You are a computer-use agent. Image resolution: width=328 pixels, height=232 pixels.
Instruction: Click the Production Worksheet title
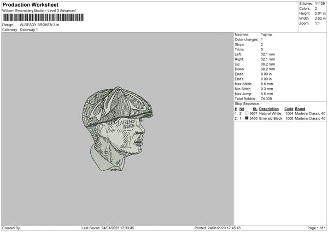click(x=30, y=4)
